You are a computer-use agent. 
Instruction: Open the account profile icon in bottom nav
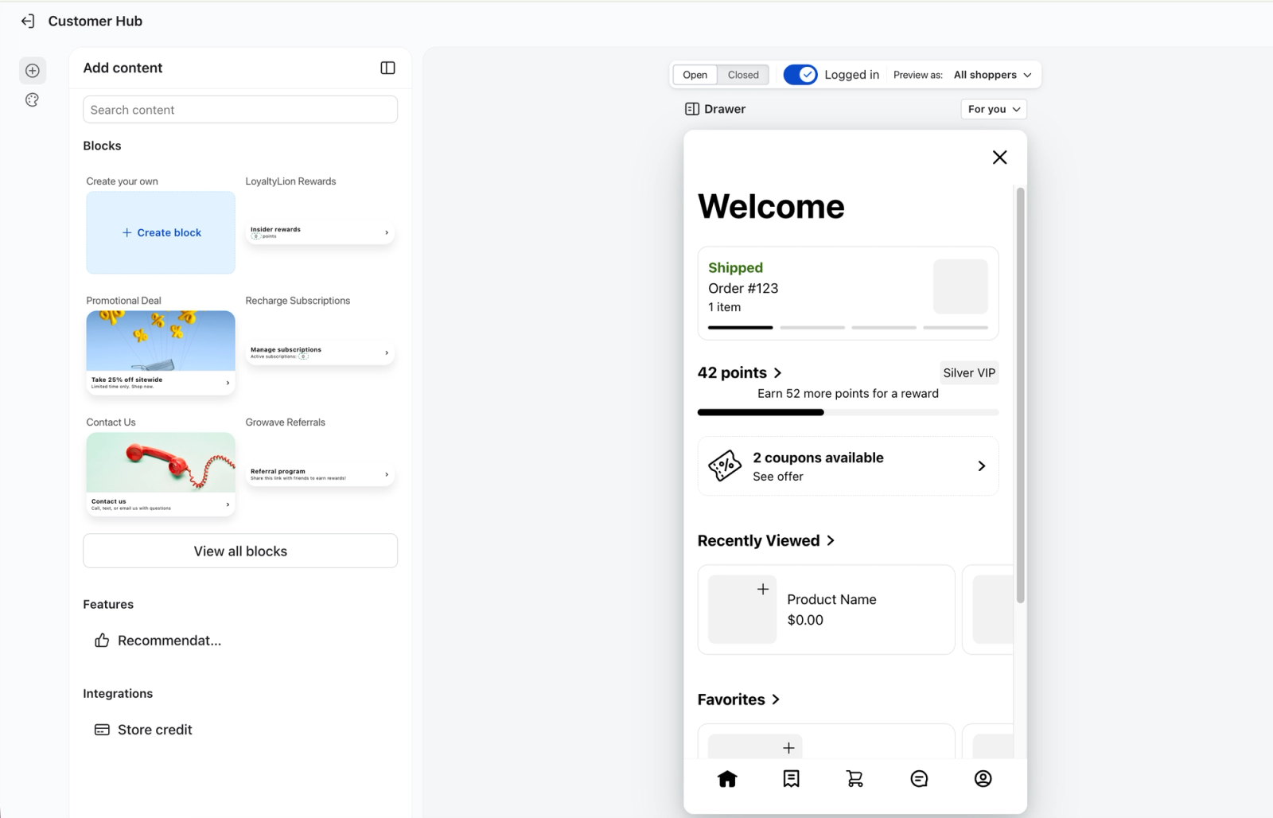(983, 778)
